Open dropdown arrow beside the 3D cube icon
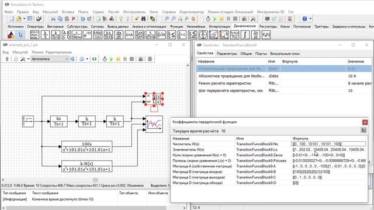This screenshot has width=374, height=210. point(87,59)
